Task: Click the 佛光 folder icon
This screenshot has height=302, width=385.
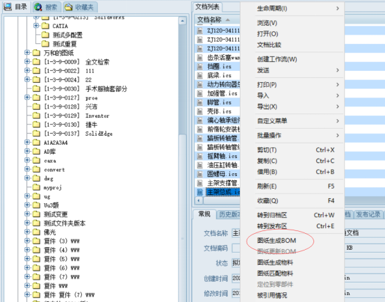Action: 36,232
